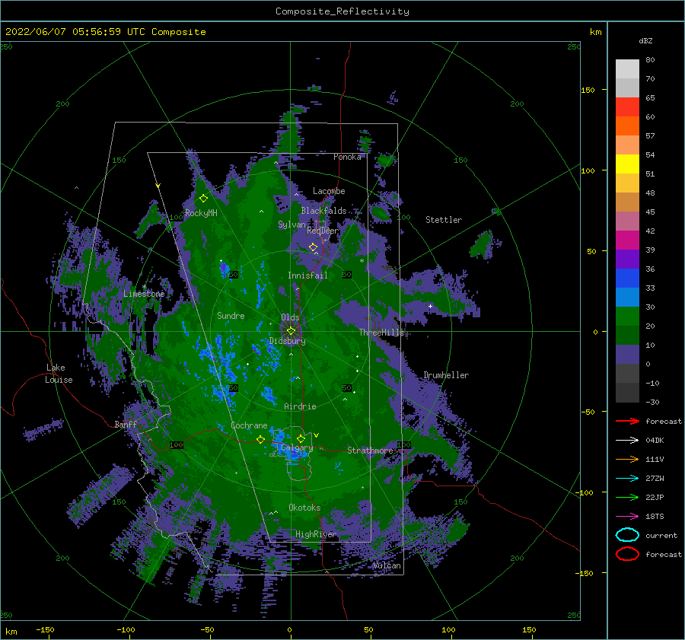This screenshot has width=685, height=640.
Task: Click the Banff label
Action: coord(126,424)
